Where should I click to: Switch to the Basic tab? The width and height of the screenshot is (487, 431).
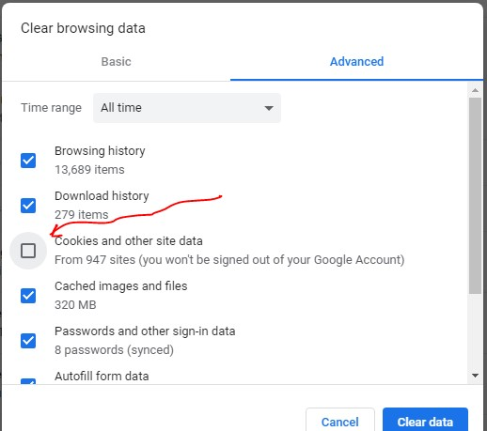tap(116, 62)
